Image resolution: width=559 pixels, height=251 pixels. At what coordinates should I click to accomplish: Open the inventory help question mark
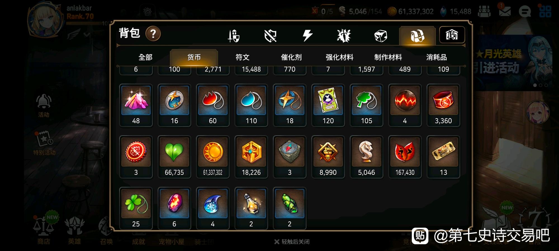tap(153, 34)
